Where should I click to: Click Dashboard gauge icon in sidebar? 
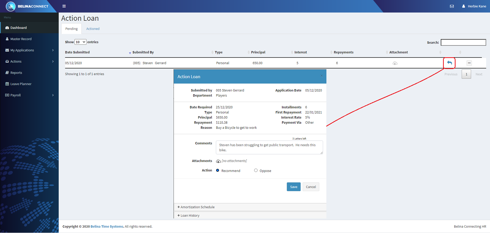tap(7, 28)
